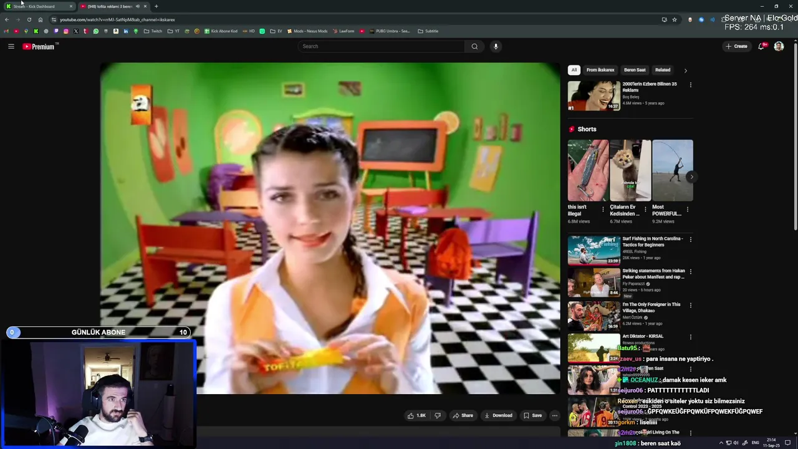798x449 pixels.
Task: Open YouTube notifications bell
Action: pos(761,46)
